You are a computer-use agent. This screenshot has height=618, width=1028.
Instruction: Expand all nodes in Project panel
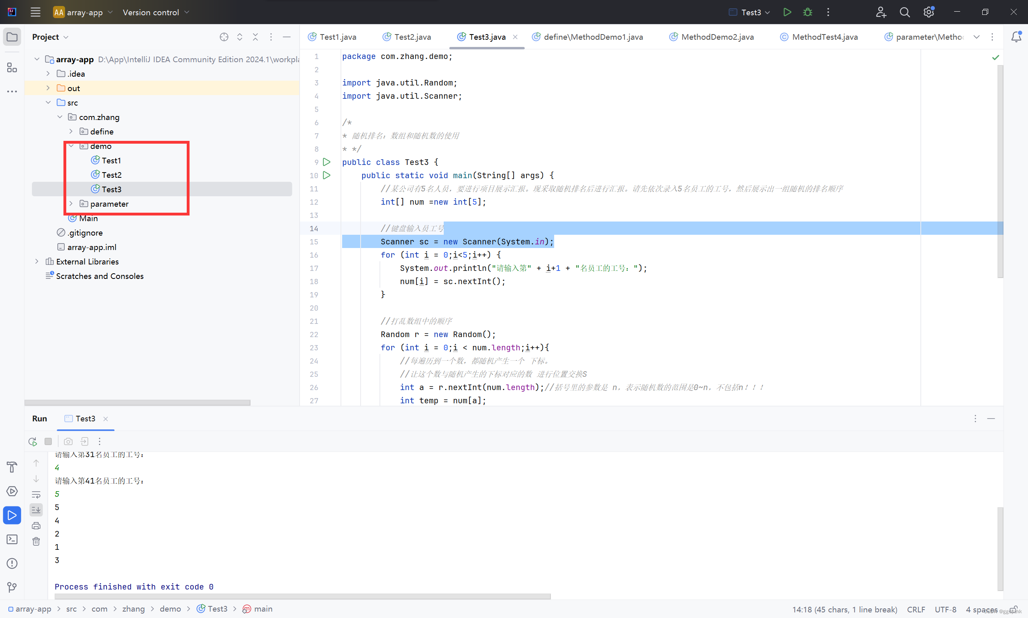click(240, 37)
